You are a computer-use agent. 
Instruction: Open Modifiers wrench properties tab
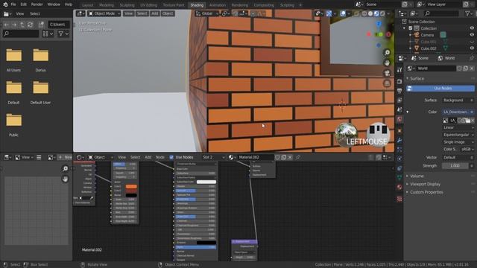(399, 141)
